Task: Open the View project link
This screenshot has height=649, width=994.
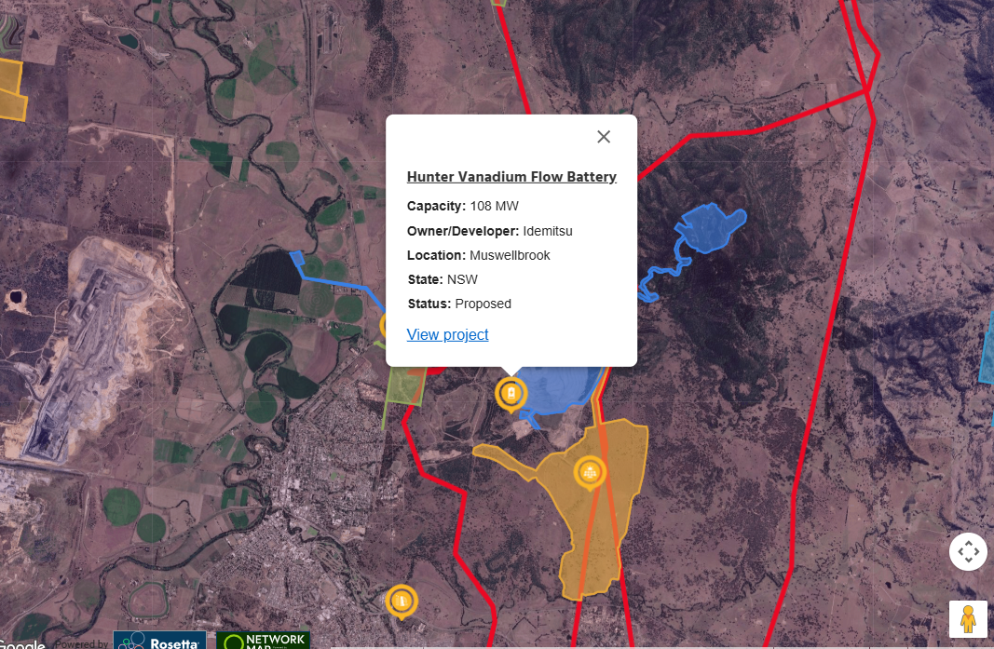Action: point(447,334)
